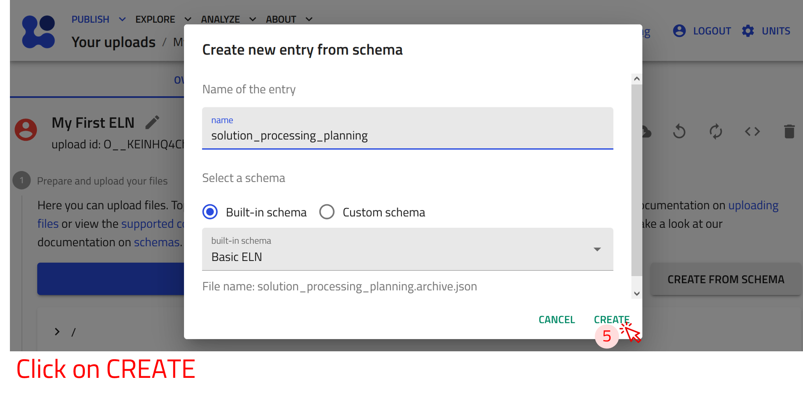This screenshot has height=402, width=803.
Task: Click the circular refresh arrows icon
Action: click(x=715, y=131)
